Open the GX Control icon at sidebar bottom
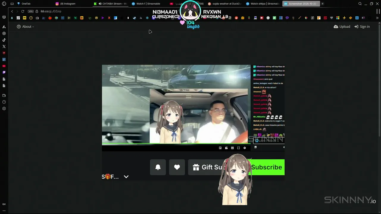This screenshot has width=381, height=214. pyautogui.click(x=4, y=204)
